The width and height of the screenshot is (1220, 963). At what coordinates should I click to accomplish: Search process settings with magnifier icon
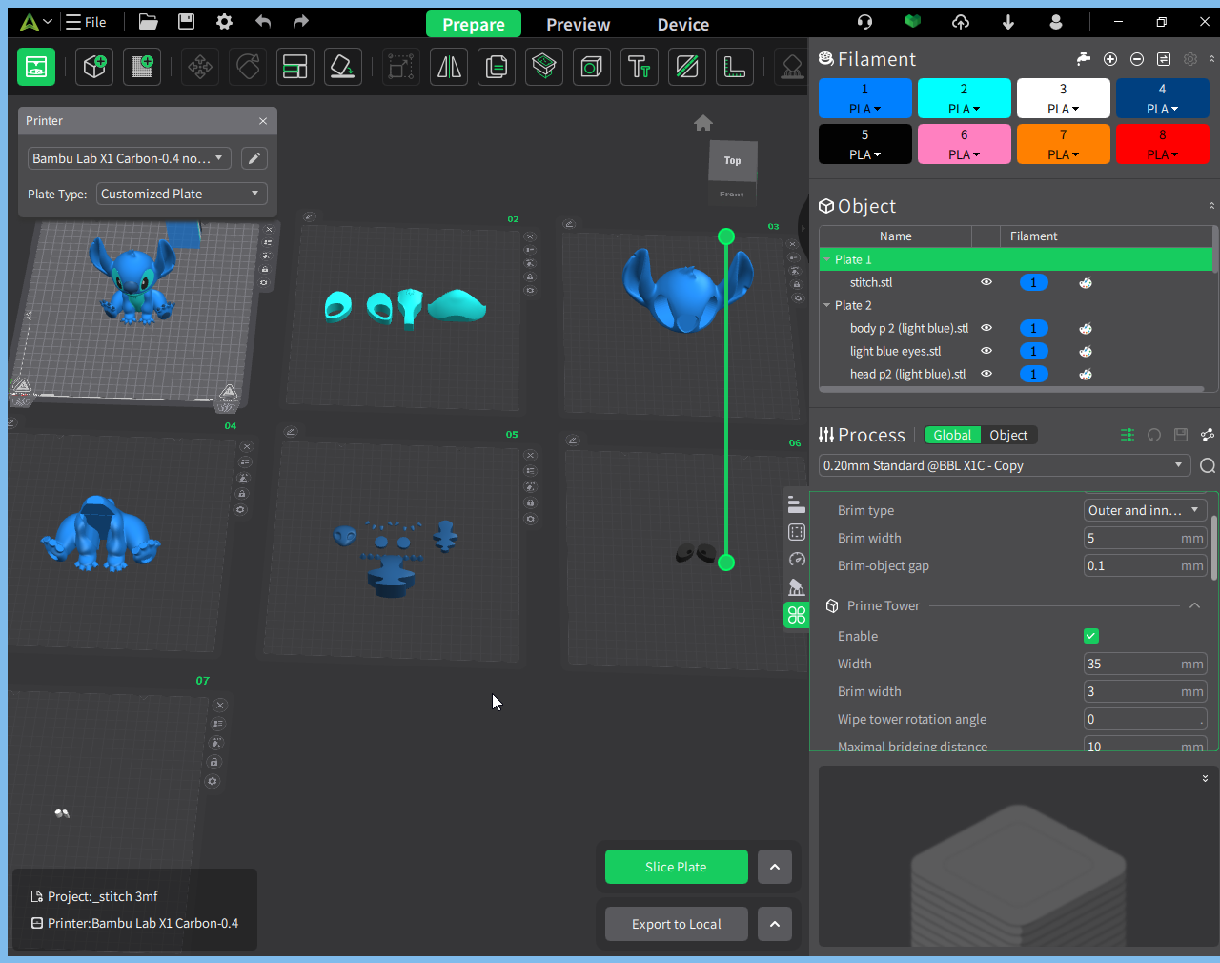(1208, 466)
